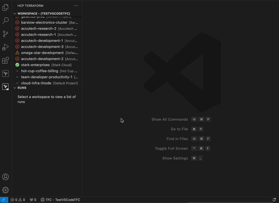Click the warning icon of omega-star-development
The width and height of the screenshot is (279, 203).
point(17,53)
